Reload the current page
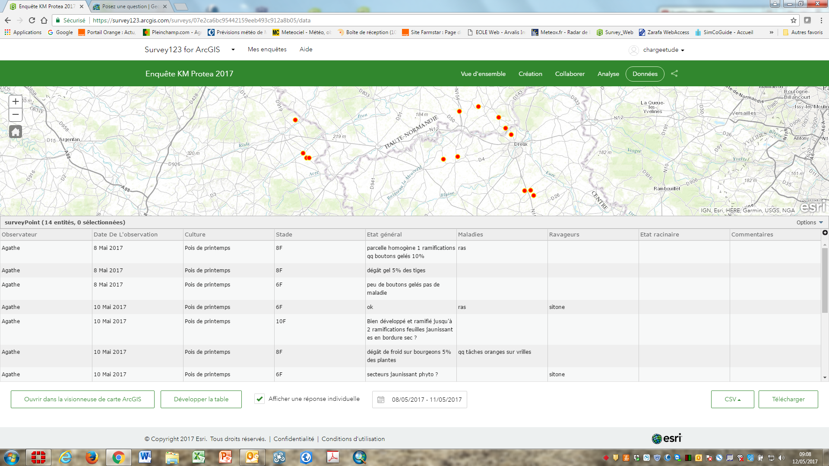Image resolution: width=829 pixels, height=466 pixels. click(x=32, y=20)
